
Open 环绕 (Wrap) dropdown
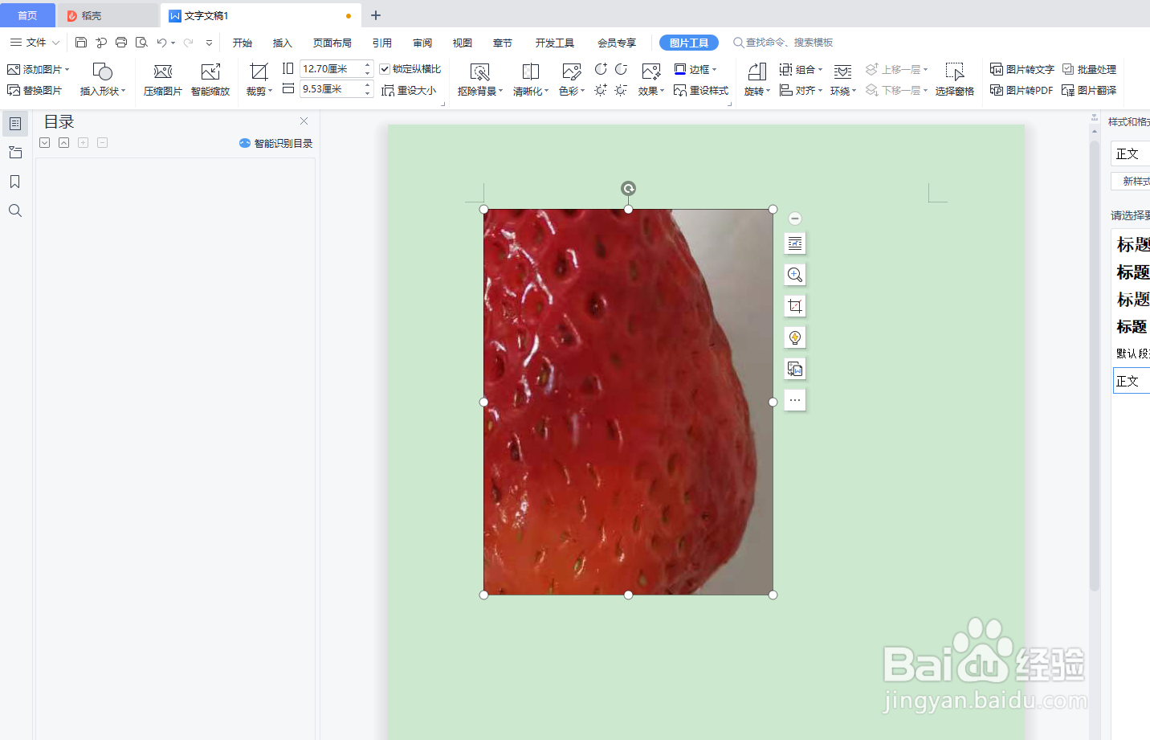pyautogui.click(x=843, y=80)
